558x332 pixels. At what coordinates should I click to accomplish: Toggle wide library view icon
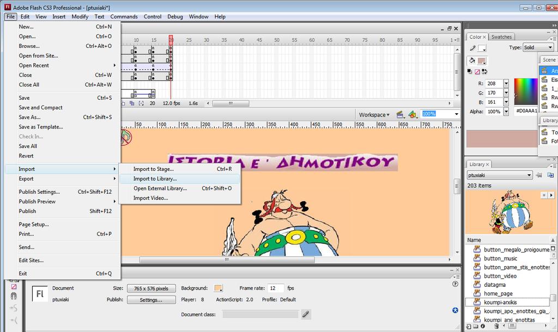click(553, 249)
